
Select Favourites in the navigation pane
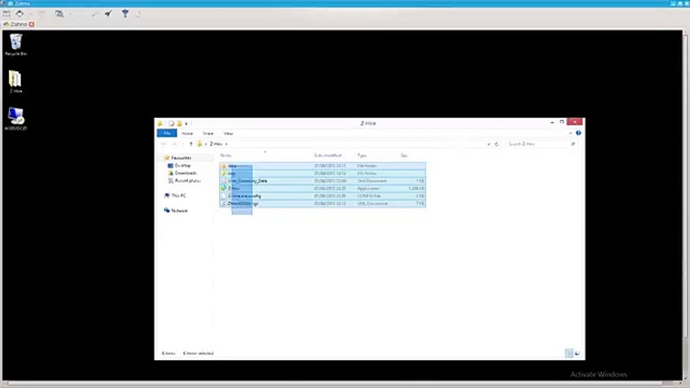(181, 158)
